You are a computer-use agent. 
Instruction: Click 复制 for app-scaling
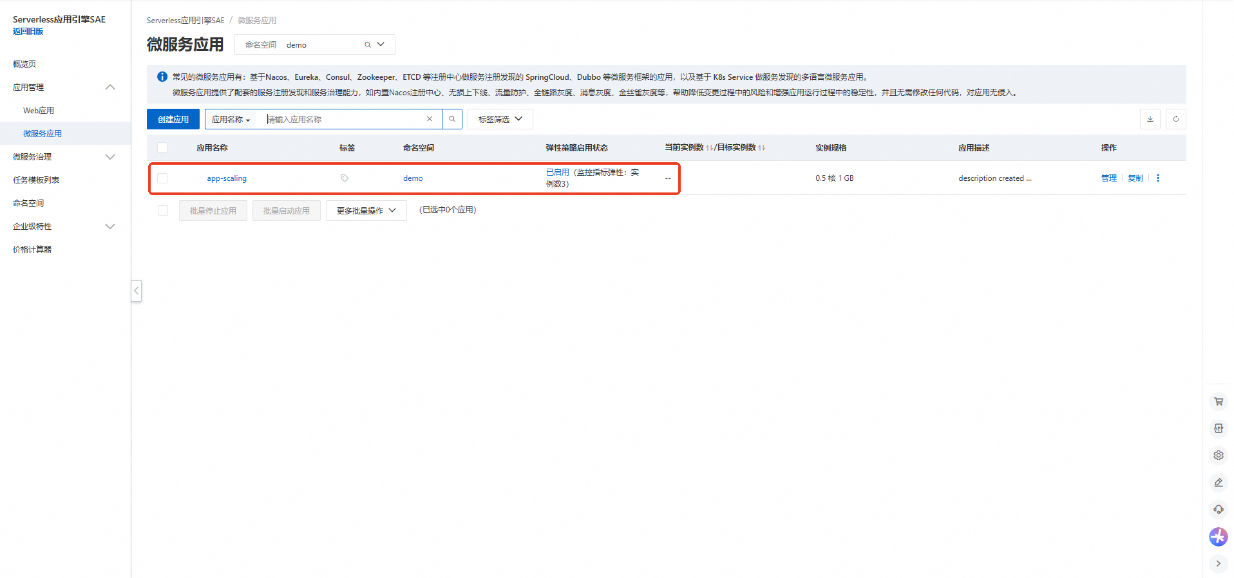click(1135, 178)
